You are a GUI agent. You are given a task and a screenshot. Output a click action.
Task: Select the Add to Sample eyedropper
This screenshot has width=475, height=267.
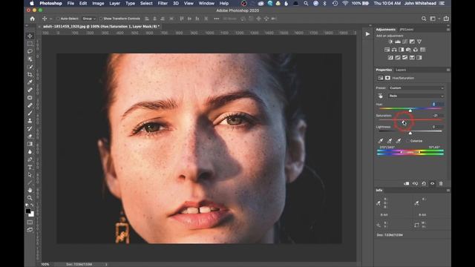click(390, 141)
